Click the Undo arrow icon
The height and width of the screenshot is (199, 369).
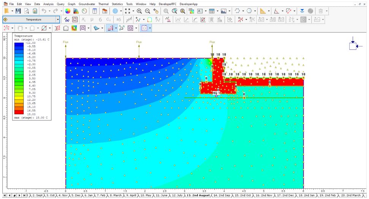pos(44,11)
